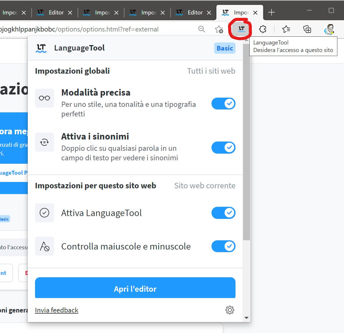This screenshot has height=333, width=344.
Task: Click the user profile avatar icon
Action: tap(329, 29)
